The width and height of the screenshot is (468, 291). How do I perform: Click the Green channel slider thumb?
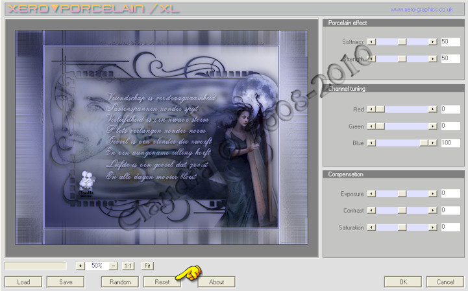[380, 126]
